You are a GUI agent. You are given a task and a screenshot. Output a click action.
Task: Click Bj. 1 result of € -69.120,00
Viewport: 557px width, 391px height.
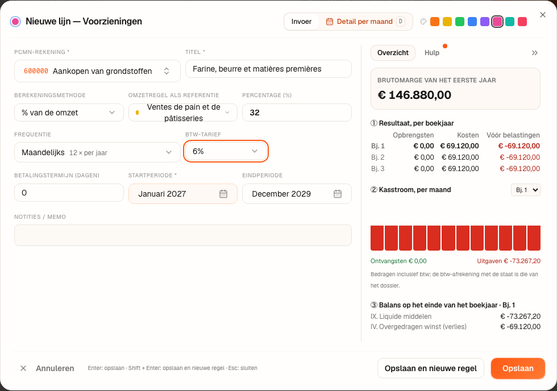tap(518, 146)
